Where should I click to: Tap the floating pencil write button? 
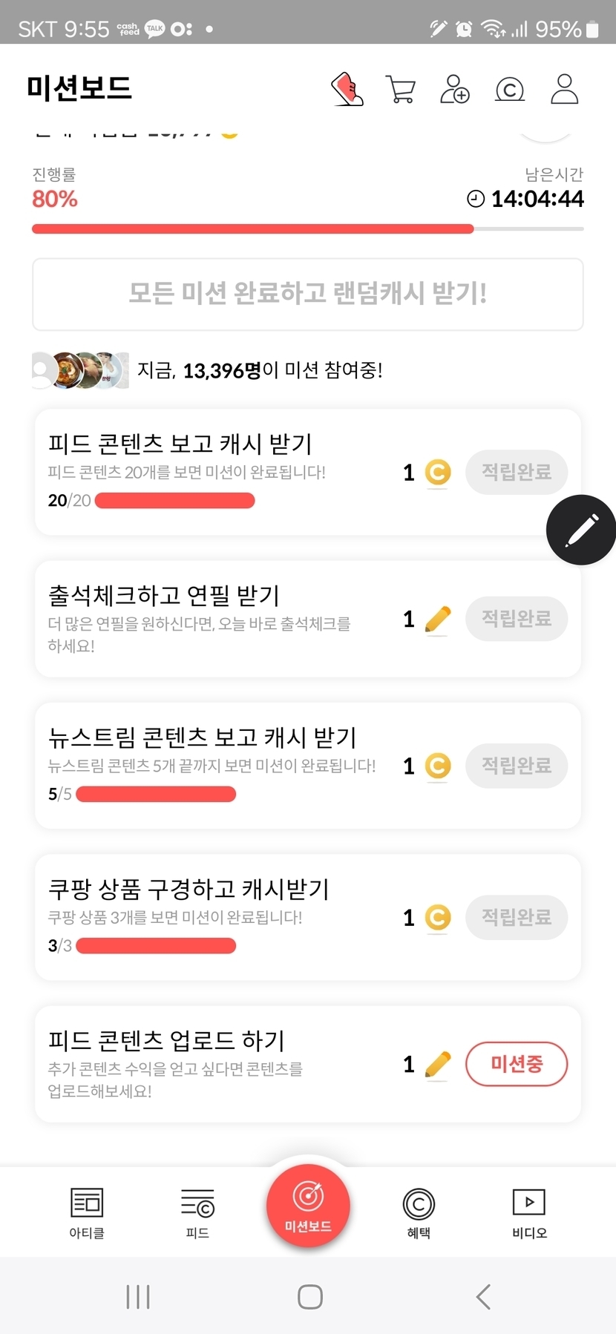580,530
